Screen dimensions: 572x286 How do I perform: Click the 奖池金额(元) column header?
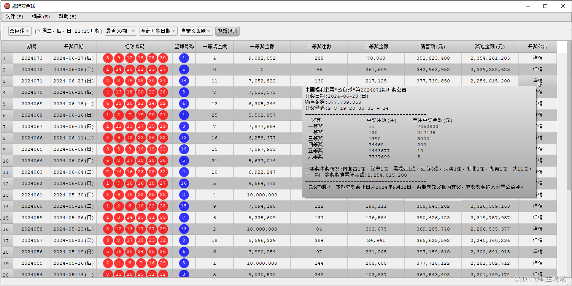click(x=490, y=47)
